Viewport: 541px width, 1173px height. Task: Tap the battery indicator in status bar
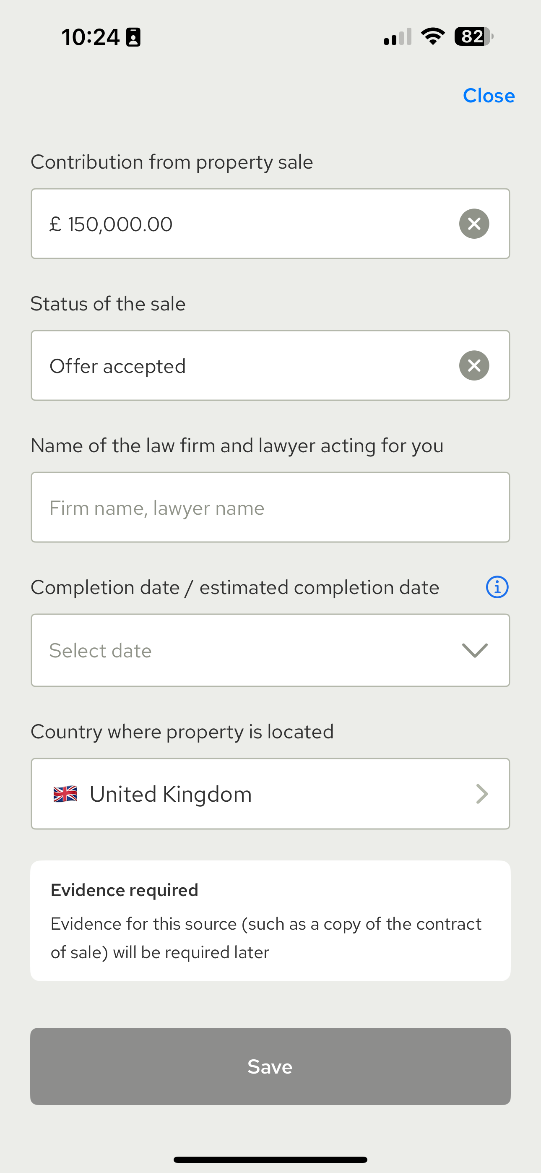[473, 36]
